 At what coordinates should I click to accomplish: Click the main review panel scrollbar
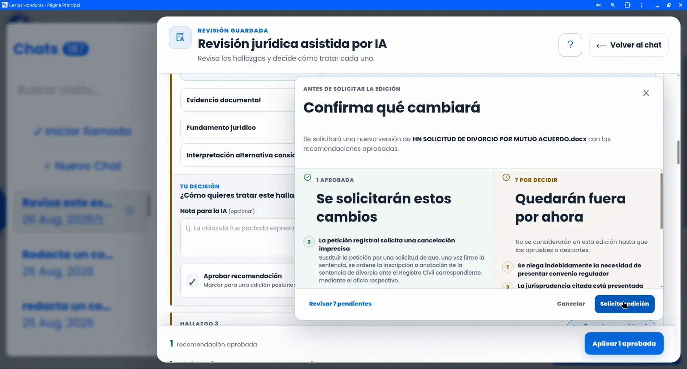tap(678, 152)
